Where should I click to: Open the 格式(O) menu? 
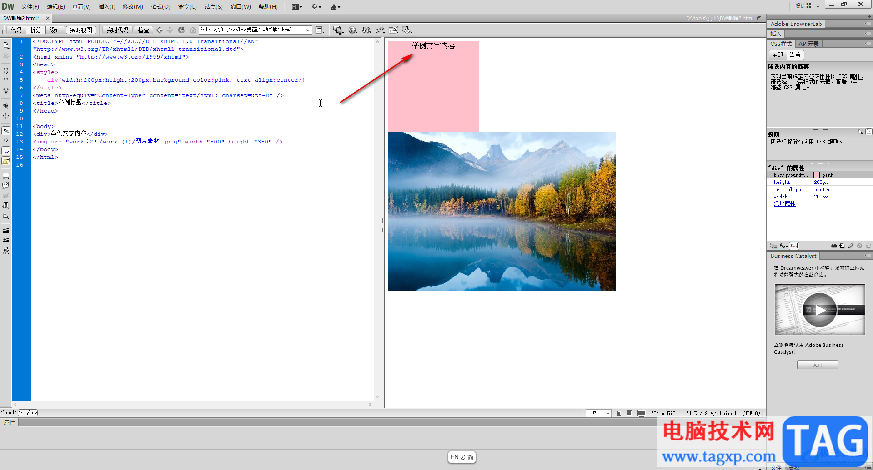(161, 7)
